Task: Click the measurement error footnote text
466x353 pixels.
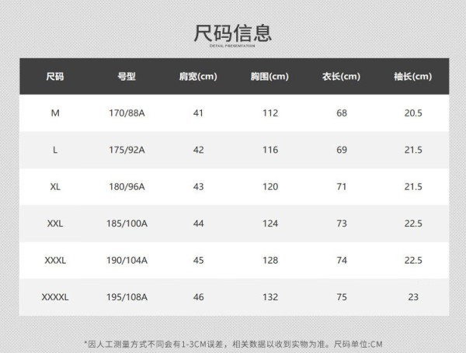Action: click(x=233, y=344)
